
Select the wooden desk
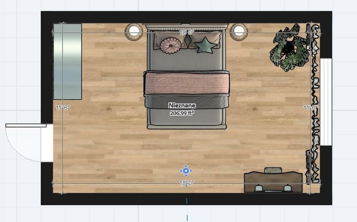[x=273, y=182]
